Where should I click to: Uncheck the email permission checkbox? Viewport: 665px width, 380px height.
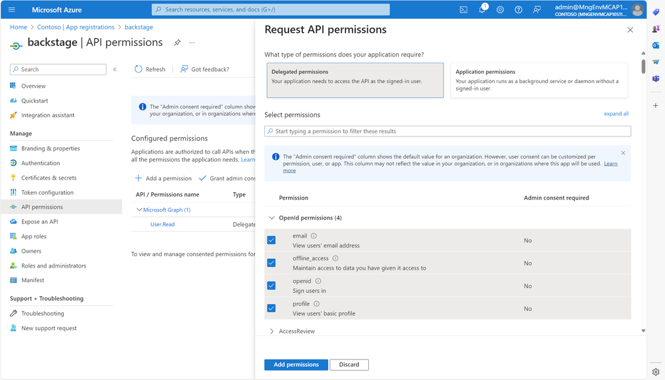[272, 240]
